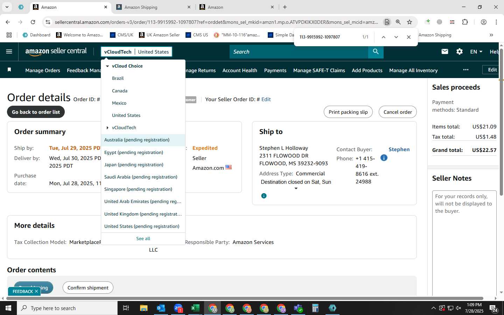Viewport: 504px width, 315px height.
Task: Click Edit link for Seller Order ID
Action: [266, 99]
